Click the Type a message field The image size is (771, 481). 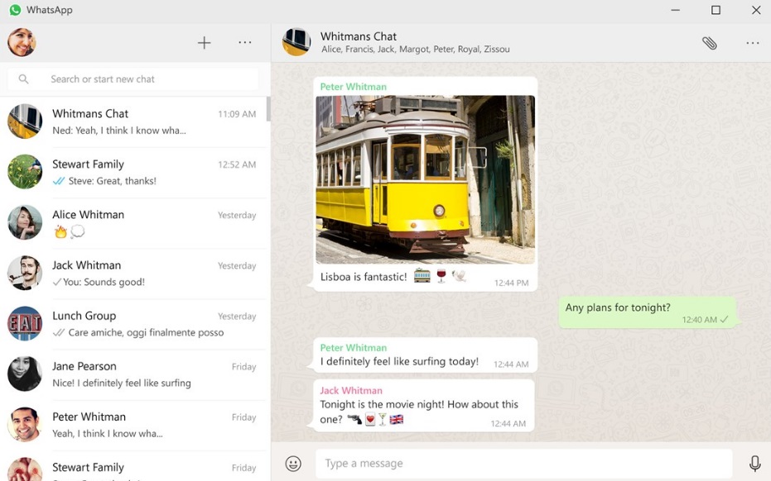(522, 463)
